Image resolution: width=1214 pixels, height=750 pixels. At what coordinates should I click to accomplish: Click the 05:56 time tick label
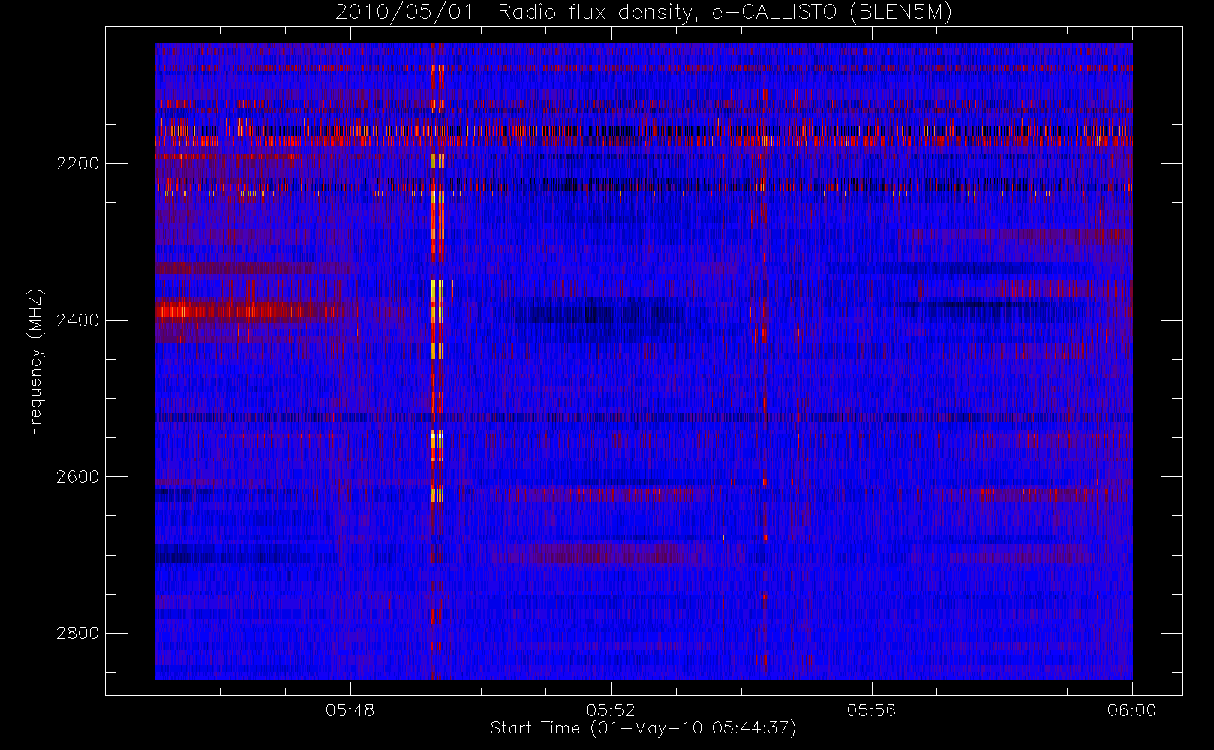point(871,710)
